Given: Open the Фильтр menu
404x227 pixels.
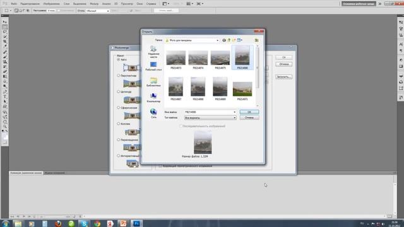Looking at the screenshot, I should click(x=94, y=4).
